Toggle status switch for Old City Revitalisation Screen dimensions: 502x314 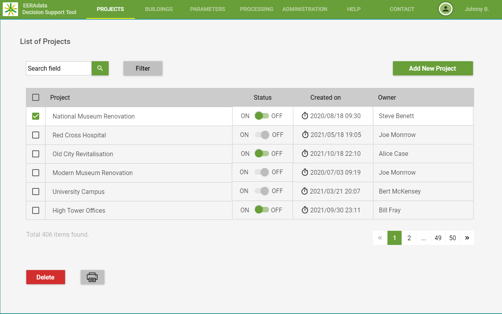coord(262,153)
